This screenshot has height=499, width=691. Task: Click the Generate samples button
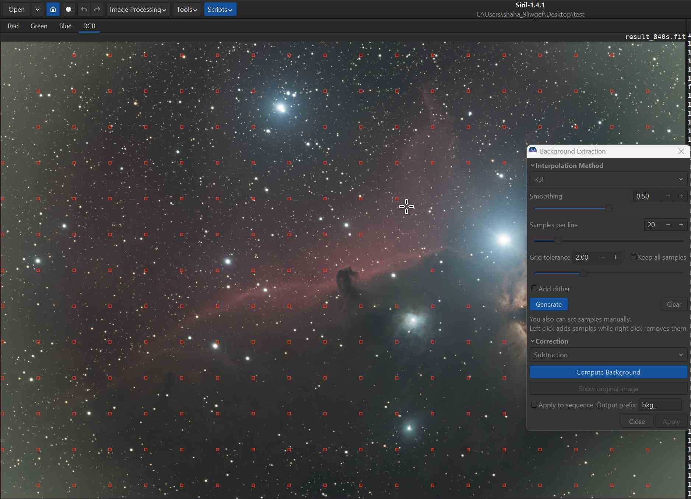(548, 305)
